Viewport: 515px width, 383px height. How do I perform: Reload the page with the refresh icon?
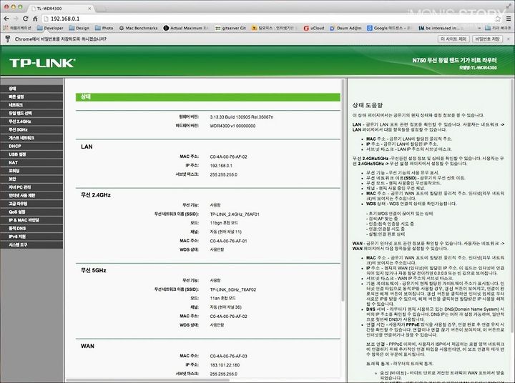point(25,19)
